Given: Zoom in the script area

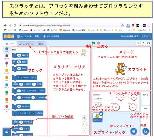Looking at the screenshot, I should 84,118.
